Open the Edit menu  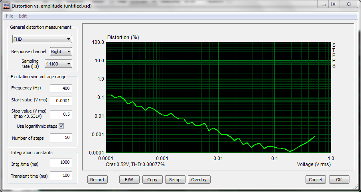(x=23, y=16)
